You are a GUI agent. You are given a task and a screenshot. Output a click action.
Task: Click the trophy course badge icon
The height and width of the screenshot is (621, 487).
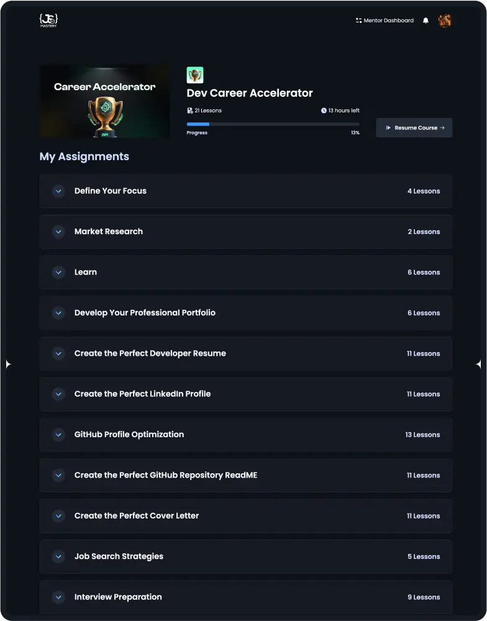pos(195,75)
